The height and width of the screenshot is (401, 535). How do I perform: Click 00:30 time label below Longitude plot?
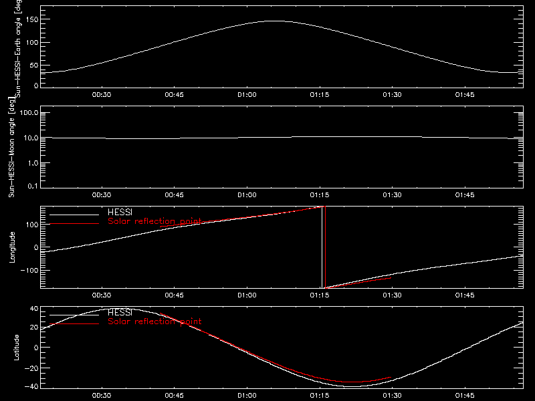(102, 295)
